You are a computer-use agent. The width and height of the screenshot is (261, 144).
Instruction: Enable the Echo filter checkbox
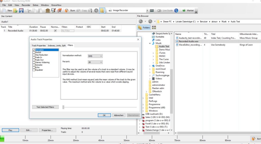coord(34,67)
